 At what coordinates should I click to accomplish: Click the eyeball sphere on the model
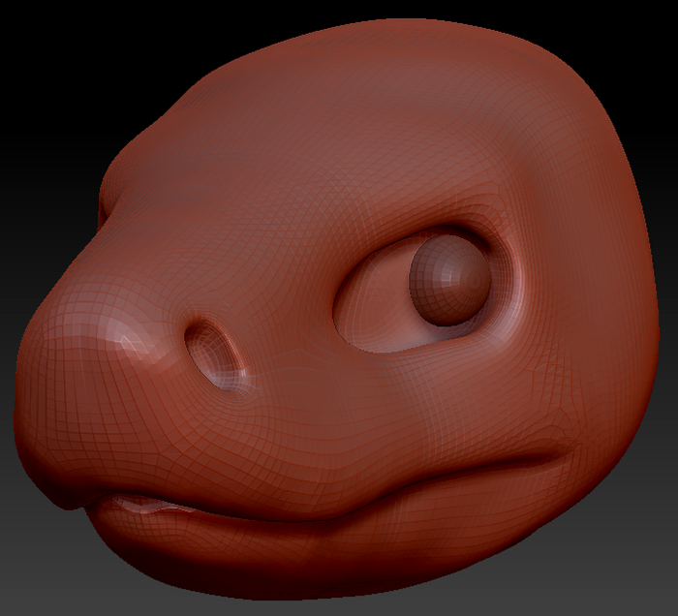pyautogui.click(x=449, y=281)
